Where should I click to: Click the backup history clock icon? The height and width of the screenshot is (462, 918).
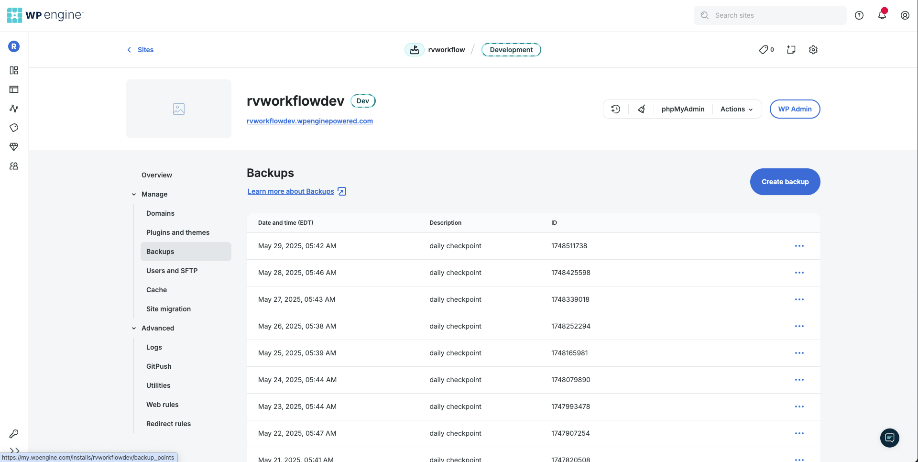click(616, 109)
